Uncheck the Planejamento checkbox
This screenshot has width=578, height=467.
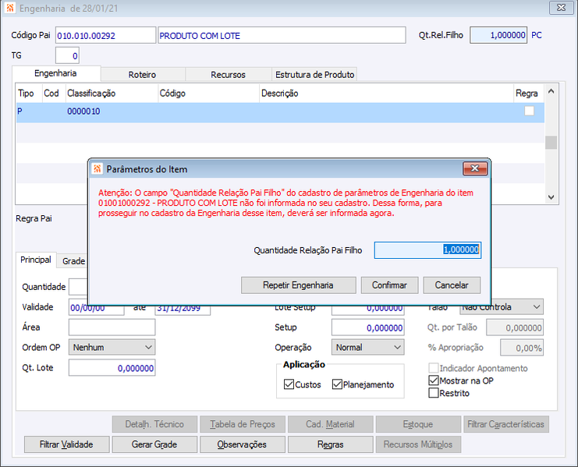tap(337, 384)
